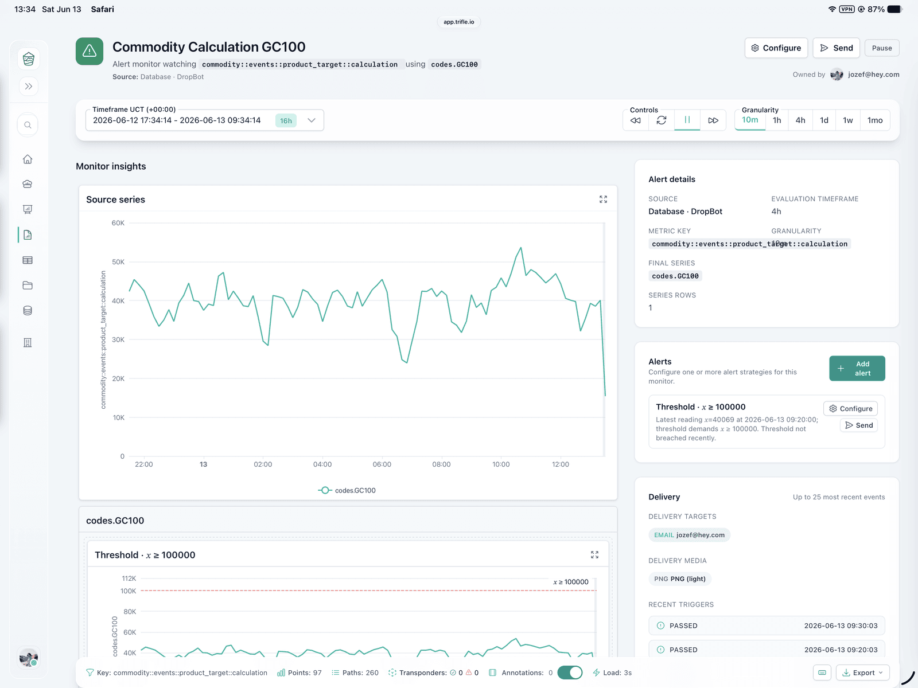The image size is (918, 688).
Task: Open the Timeframe dropdown chevron
Action: coord(312,120)
